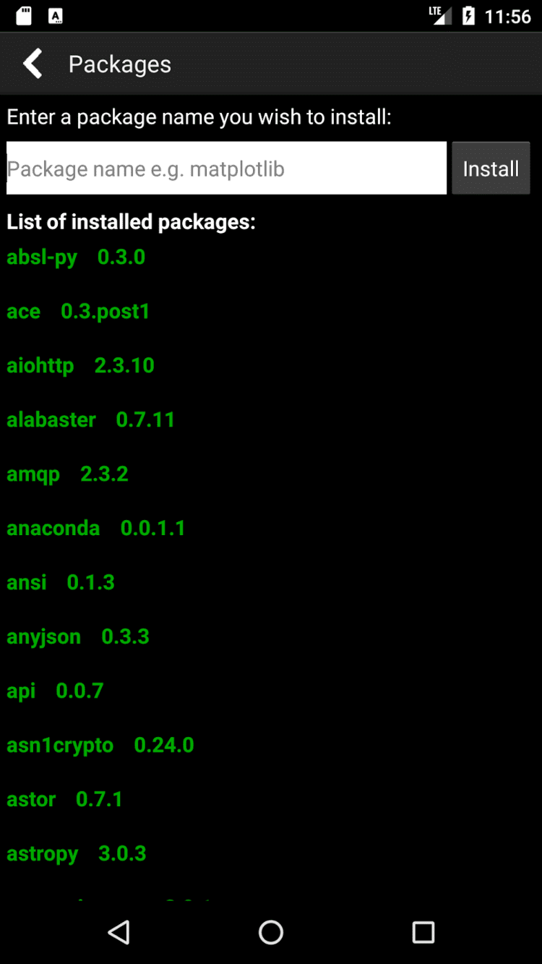
Task: Tap the anyjson 0.3.3 entry
Action: (x=78, y=636)
